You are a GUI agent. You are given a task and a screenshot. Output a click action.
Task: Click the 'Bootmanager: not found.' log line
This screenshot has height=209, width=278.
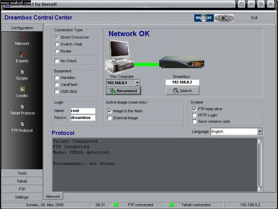click(85, 163)
